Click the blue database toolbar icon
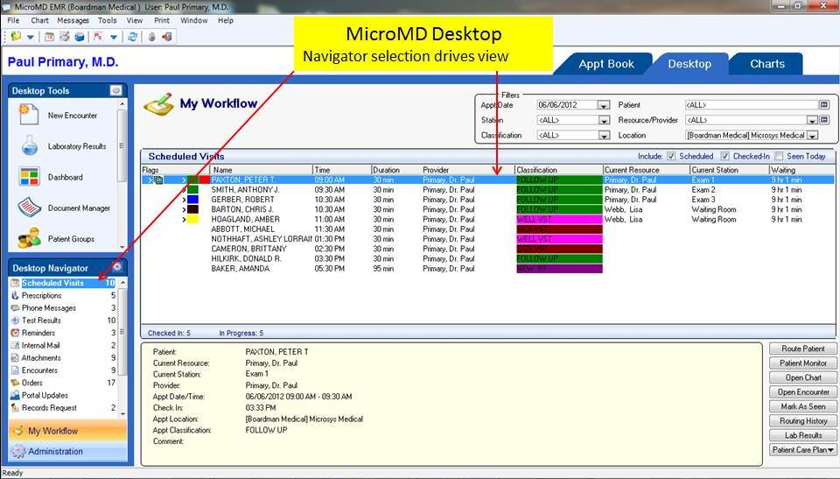Image resolution: width=840 pixels, height=479 pixels. 80,37
